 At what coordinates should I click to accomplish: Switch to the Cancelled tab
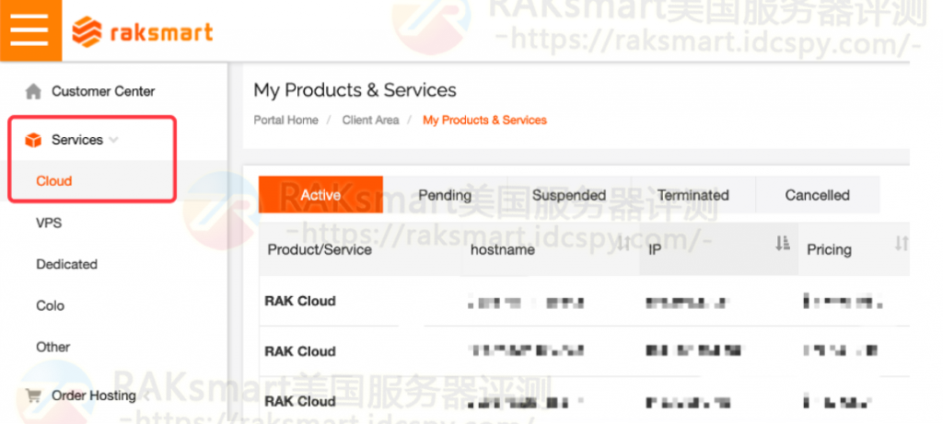818,195
